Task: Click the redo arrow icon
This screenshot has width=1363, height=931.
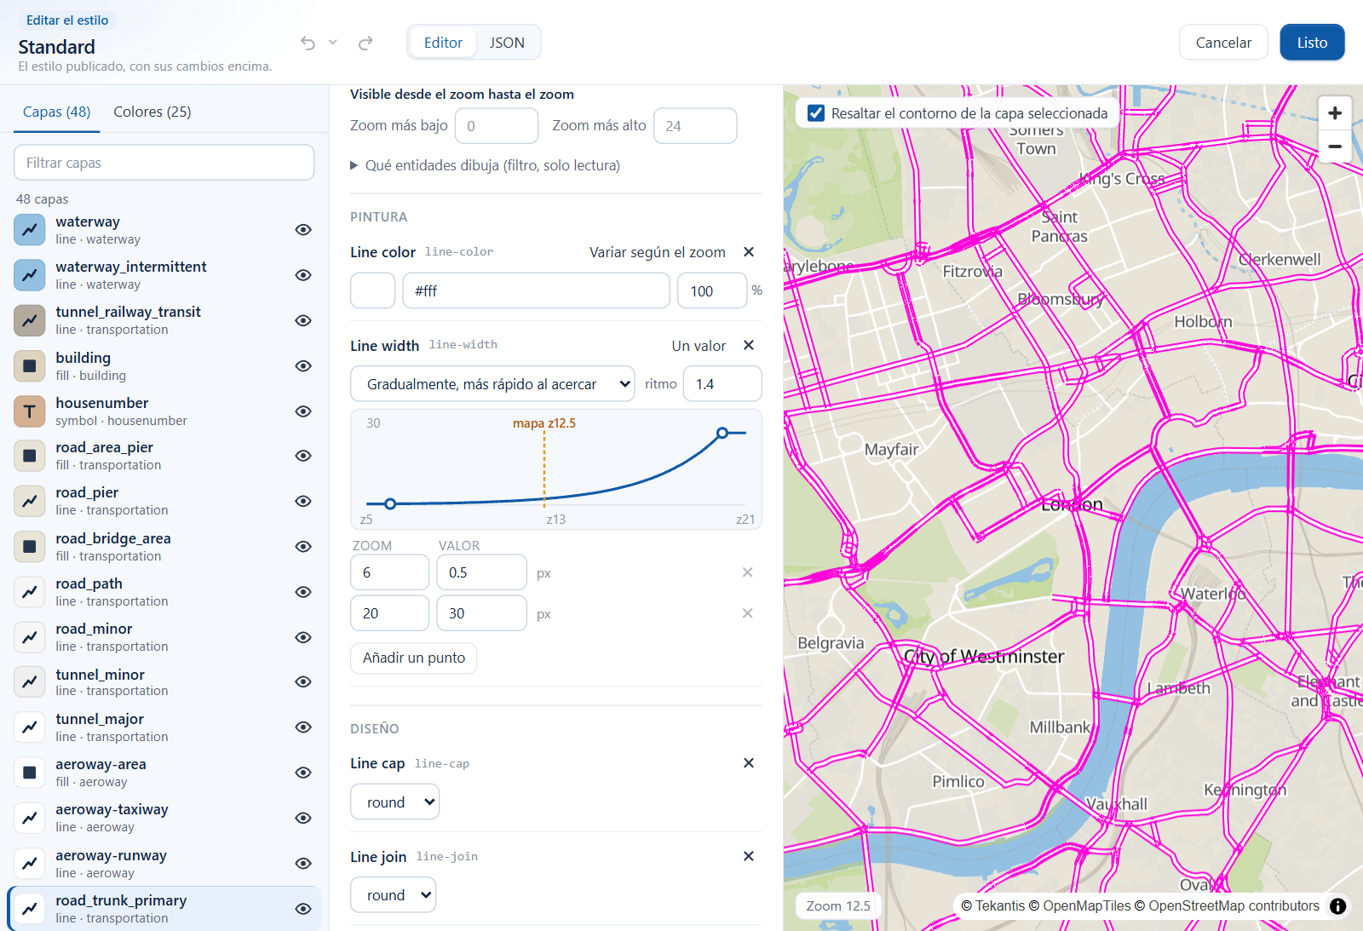Action: (365, 43)
